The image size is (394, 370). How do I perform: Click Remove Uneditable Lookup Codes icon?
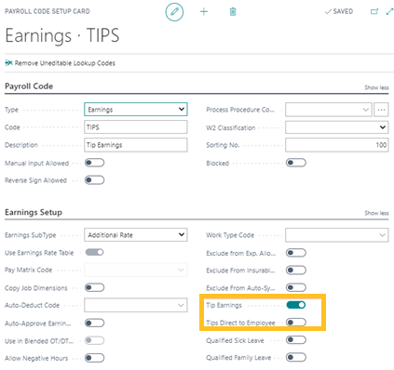(x=8, y=63)
